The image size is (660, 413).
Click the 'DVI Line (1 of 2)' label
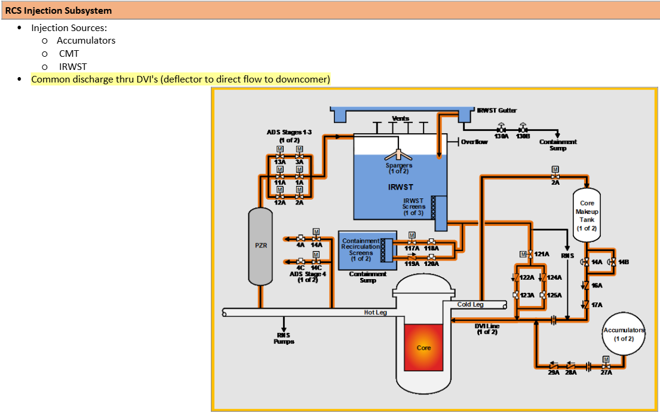pyautogui.click(x=487, y=329)
